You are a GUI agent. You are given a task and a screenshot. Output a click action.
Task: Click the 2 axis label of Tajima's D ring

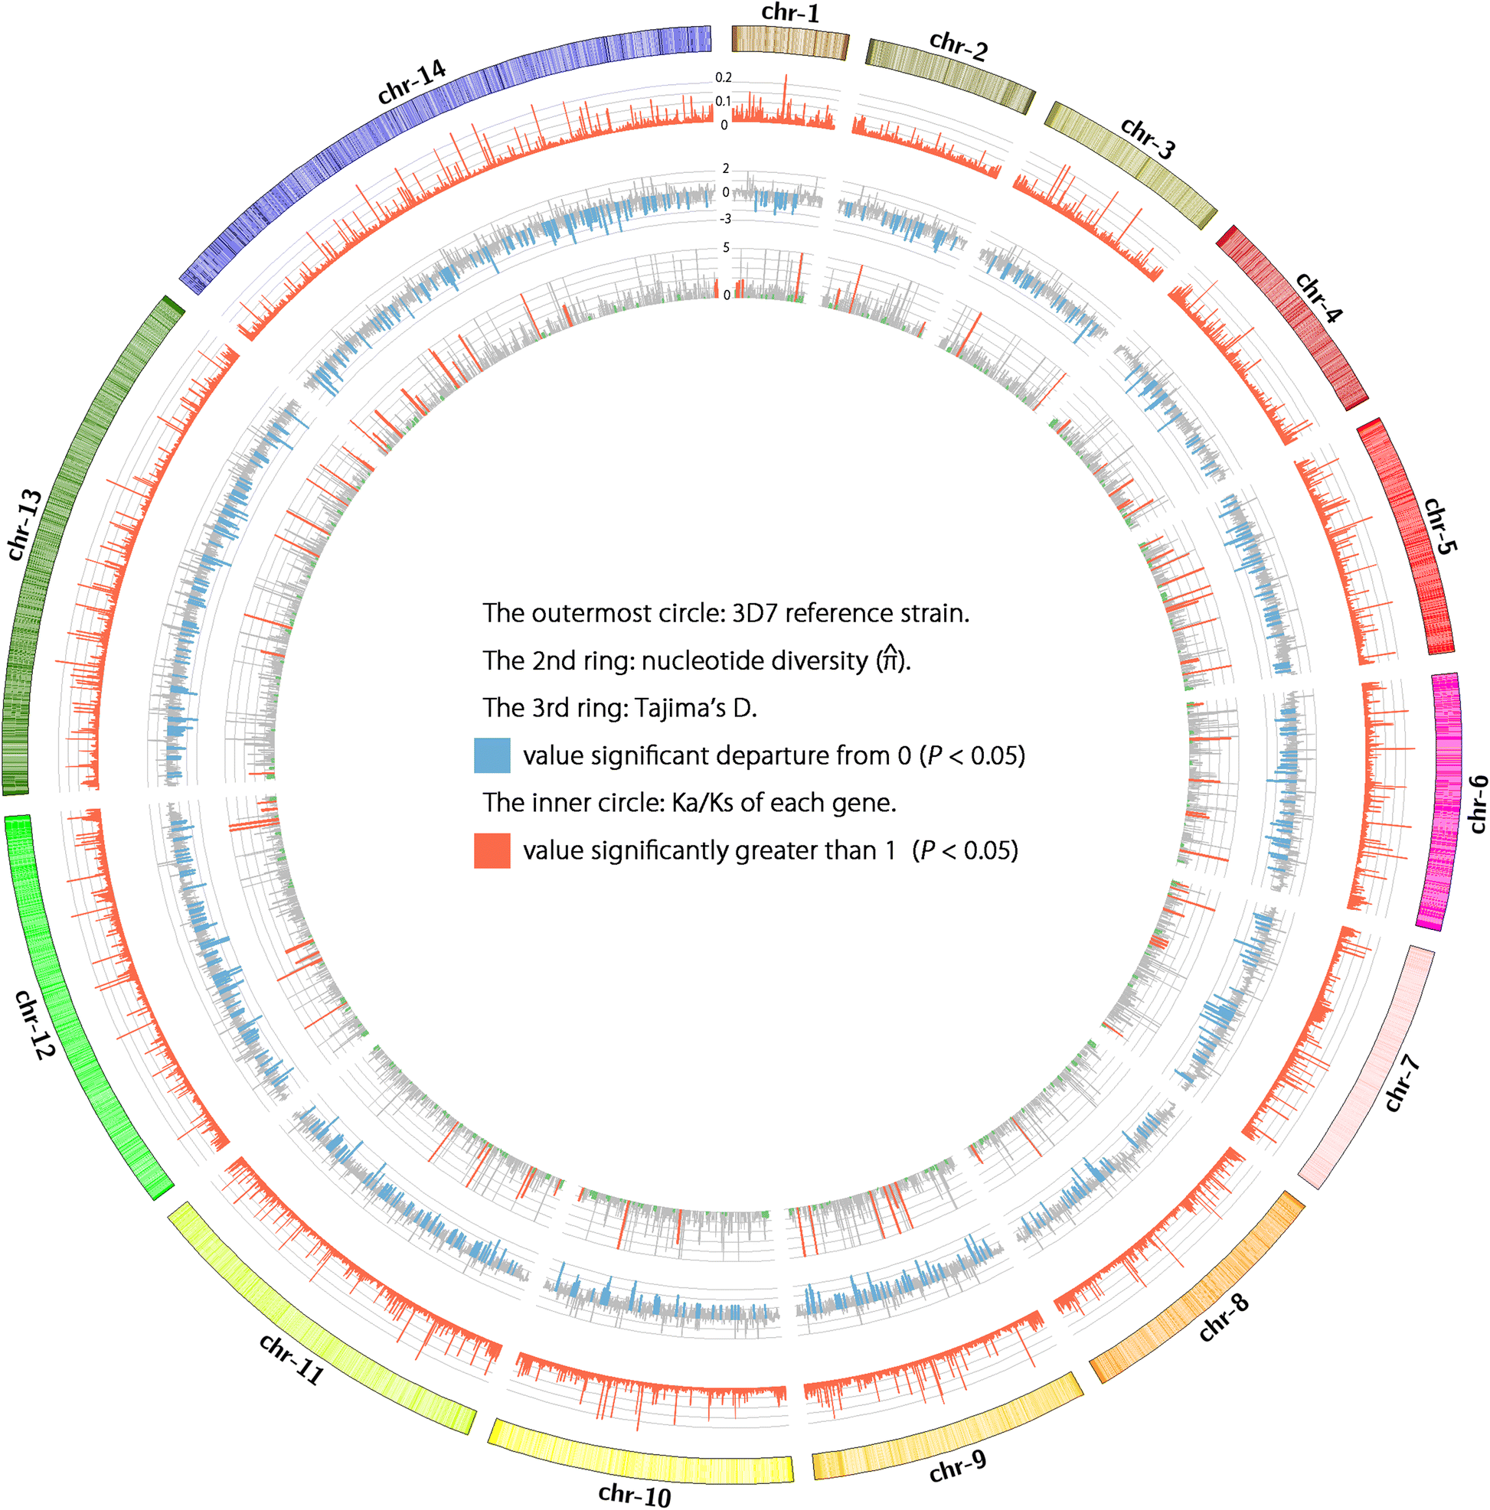(725, 169)
